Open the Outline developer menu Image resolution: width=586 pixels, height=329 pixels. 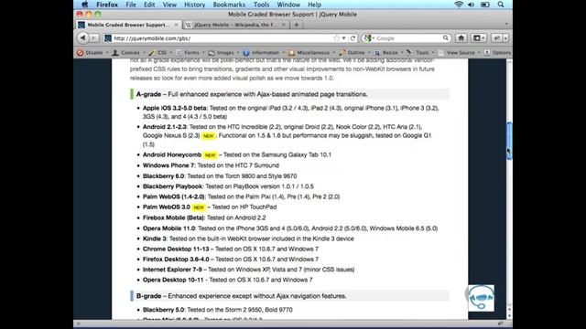pos(352,53)
